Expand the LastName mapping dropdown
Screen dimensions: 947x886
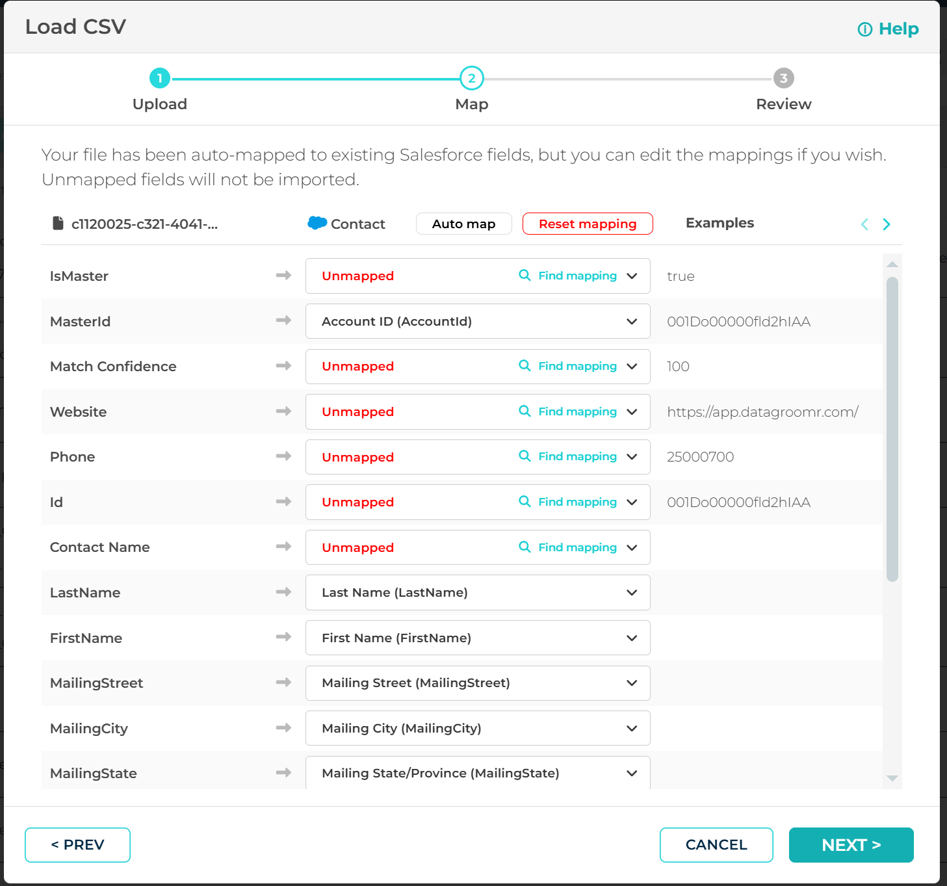(478, 592)
